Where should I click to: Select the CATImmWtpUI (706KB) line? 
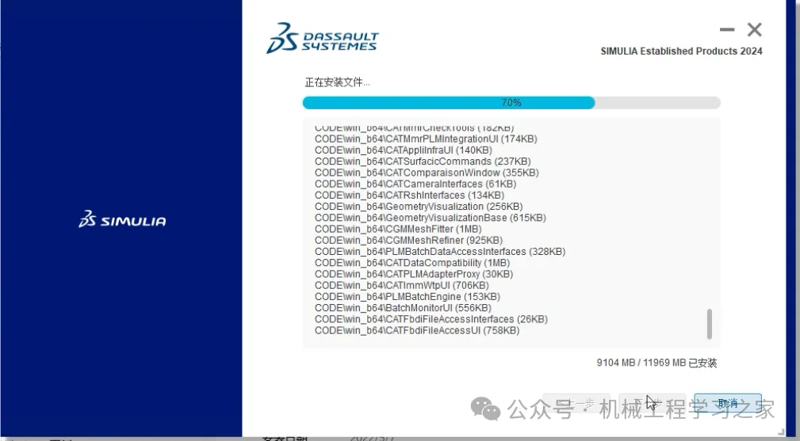[402, 285]
